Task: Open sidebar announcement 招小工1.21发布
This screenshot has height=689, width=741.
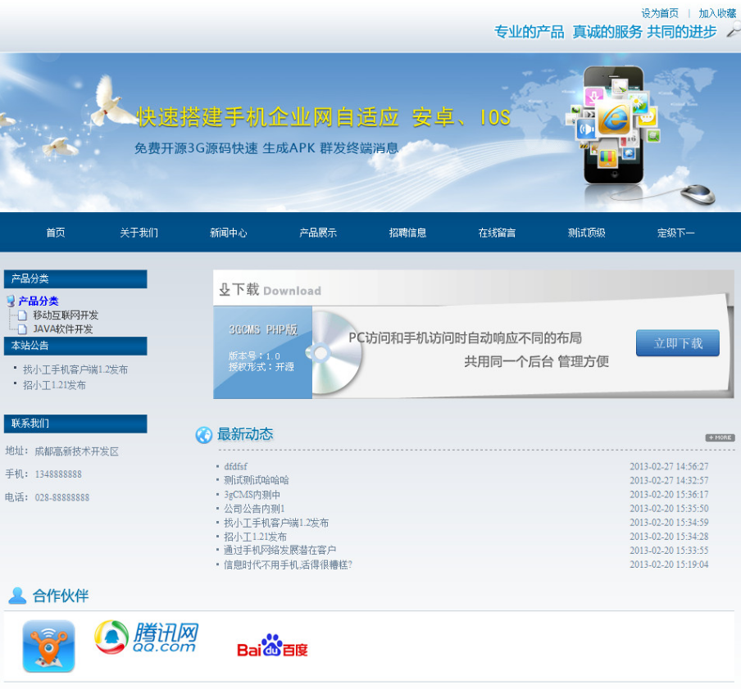Action: 54,385
